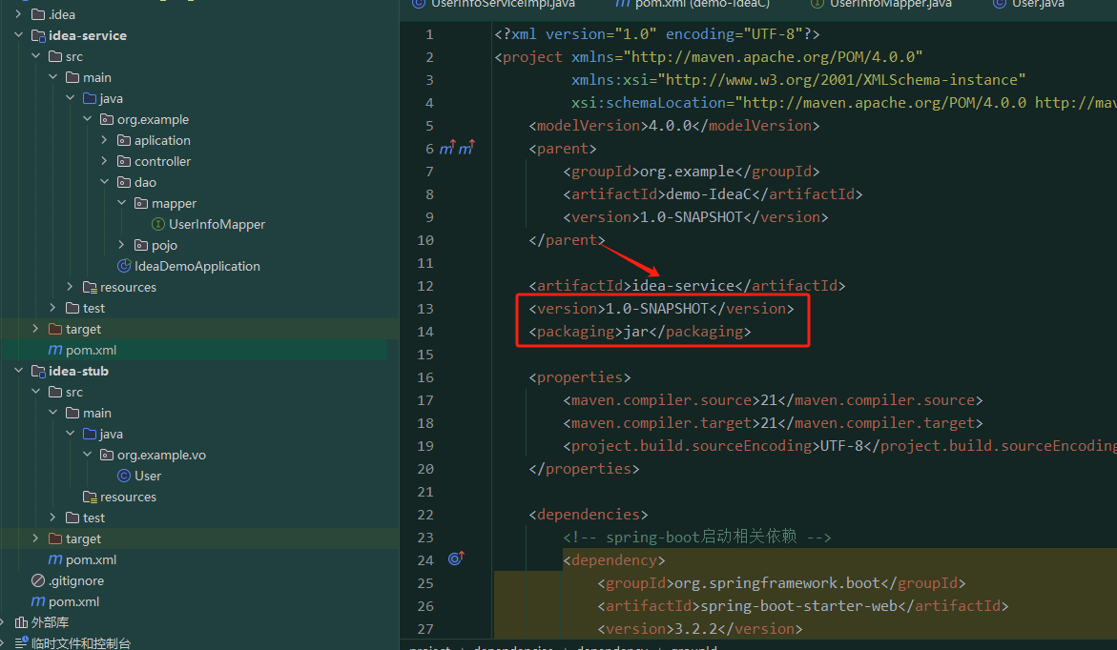
Task: Click the aplication package icon
Action: 124,140
